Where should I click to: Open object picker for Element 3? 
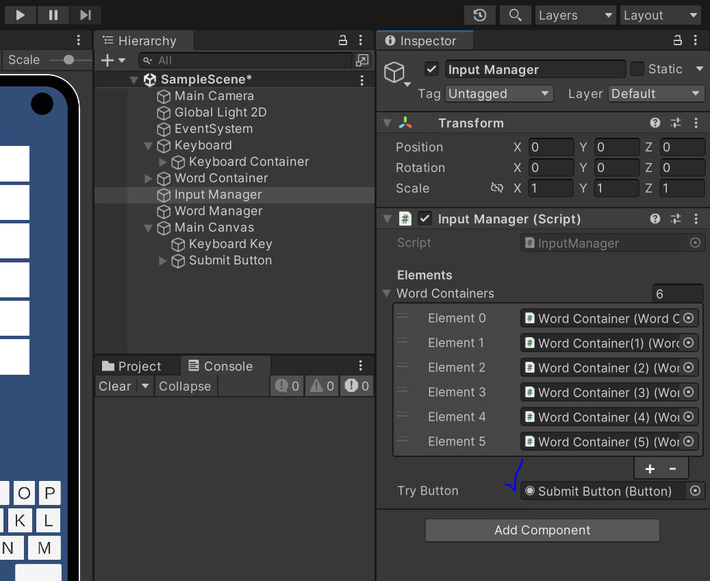(x=688, y=392)
